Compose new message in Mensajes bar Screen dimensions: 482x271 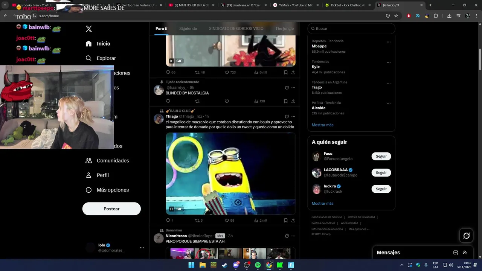pos(456,253)
